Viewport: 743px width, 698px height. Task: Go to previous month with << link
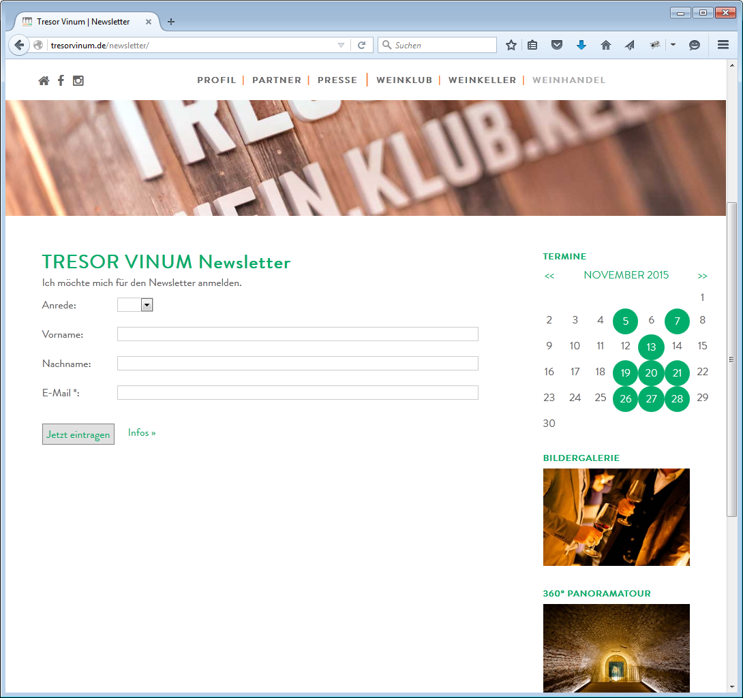point(549,276)
